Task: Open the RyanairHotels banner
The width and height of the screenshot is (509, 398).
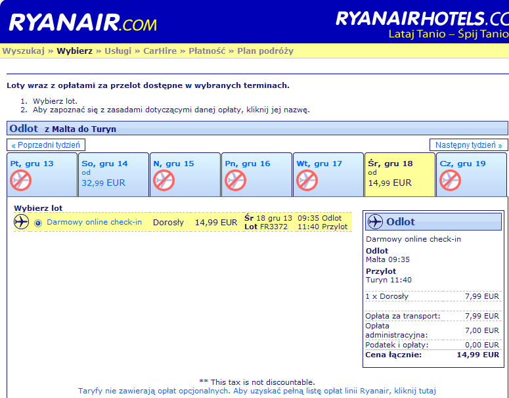Action: click(x=422, y=25)
